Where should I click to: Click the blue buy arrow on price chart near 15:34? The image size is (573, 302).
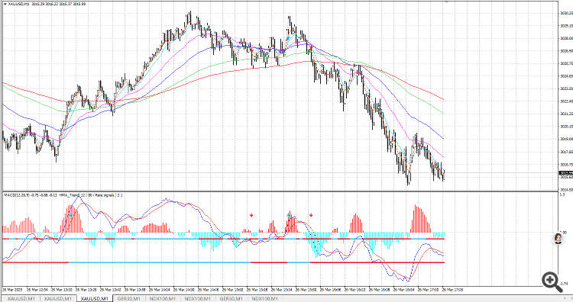tap(288, 37)
